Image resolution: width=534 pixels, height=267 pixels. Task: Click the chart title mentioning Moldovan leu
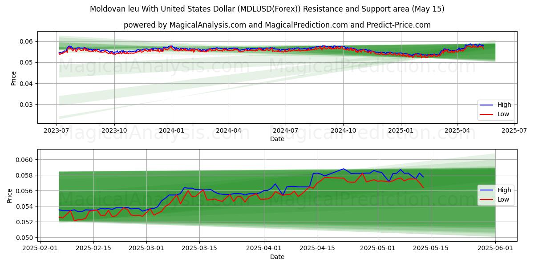(267, 9)
